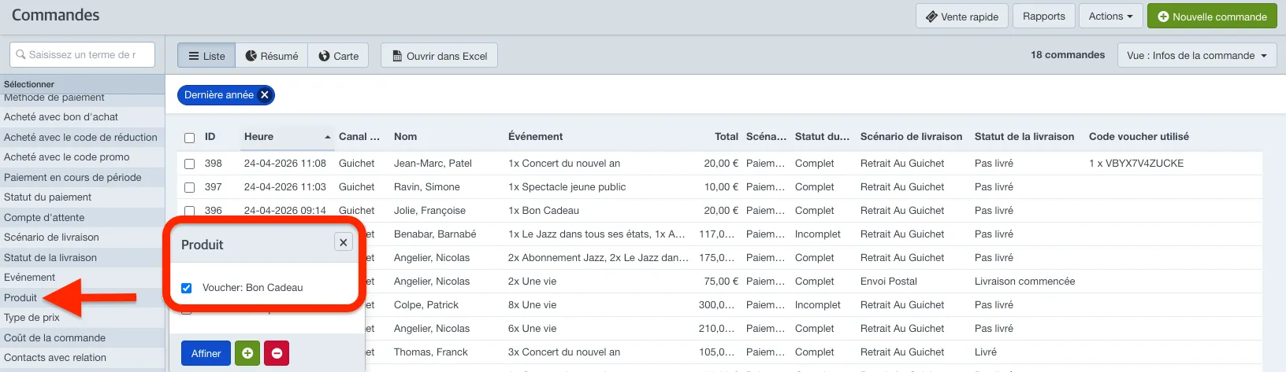This screenshot has height=372, width=1286.
Task: Check the box for order 396
Action: (189, 211)
